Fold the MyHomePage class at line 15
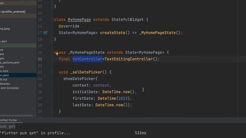Screen dimensions: 246x138 pos(52,20)
